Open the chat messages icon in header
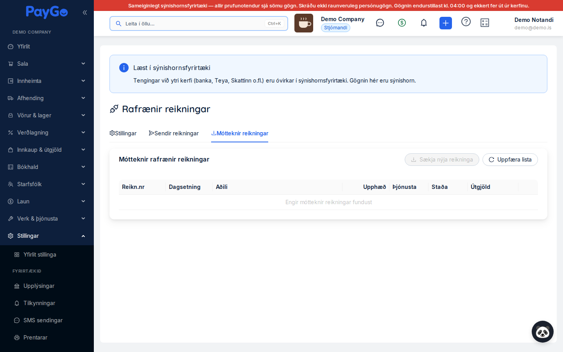Screen dimensions: 563x352 pos(380,23)
